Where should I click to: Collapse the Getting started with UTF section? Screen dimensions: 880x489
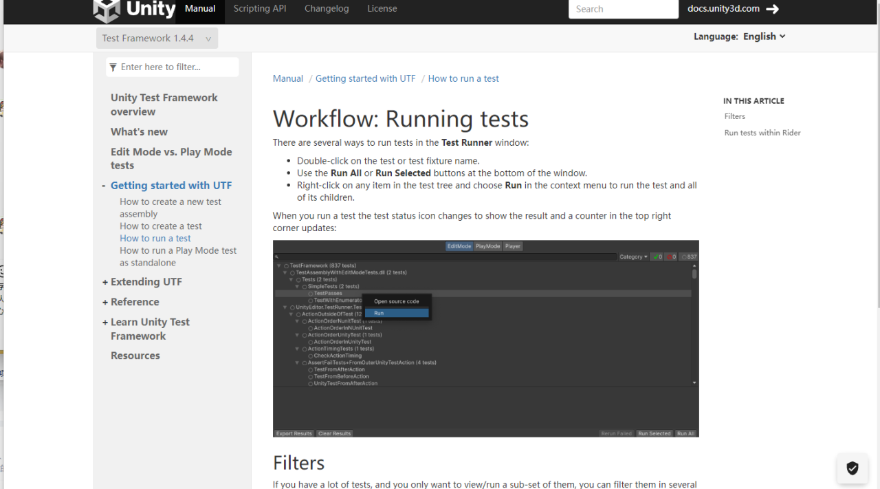click(104, 186)
